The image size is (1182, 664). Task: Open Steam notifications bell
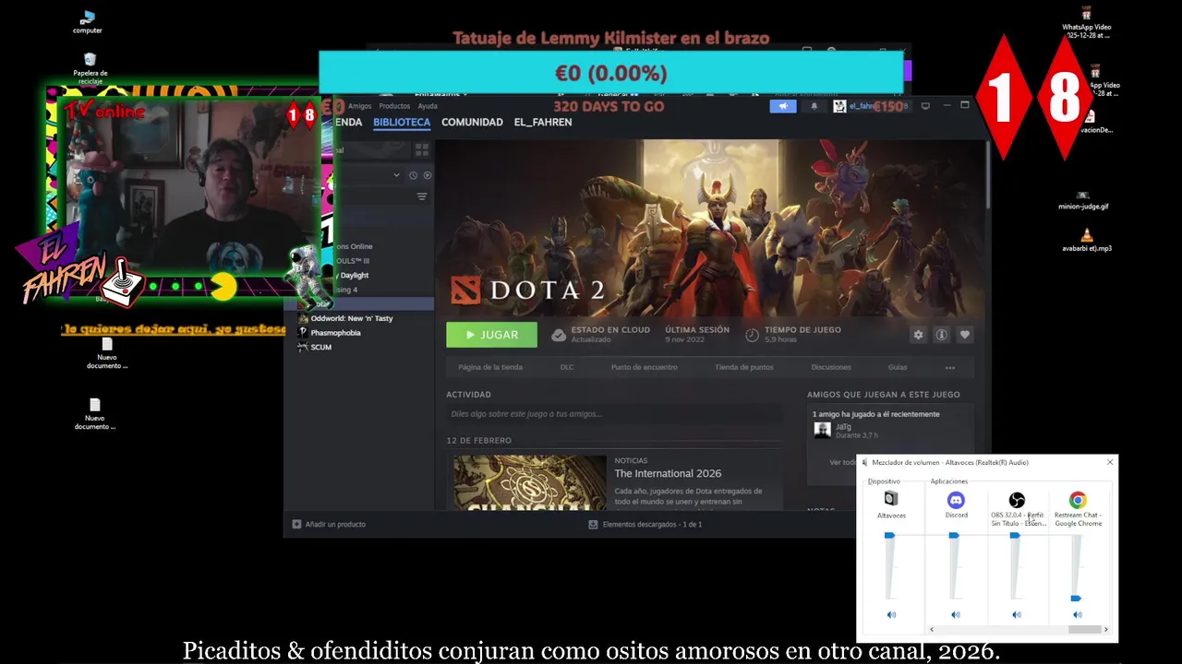coord(814,106)
